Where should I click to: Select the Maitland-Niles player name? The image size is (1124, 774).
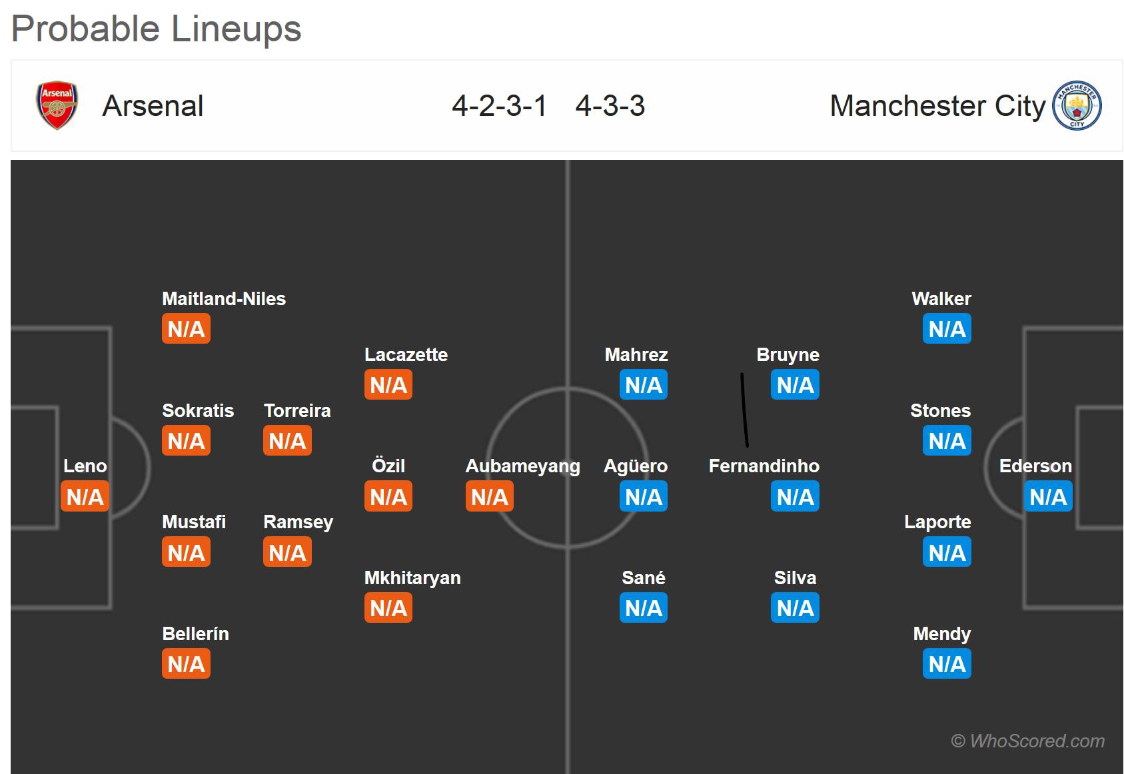pos(224,299)
